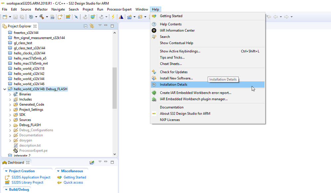Click Quick access link in Dashboard

pyautogui.click(x=73, y=182)
